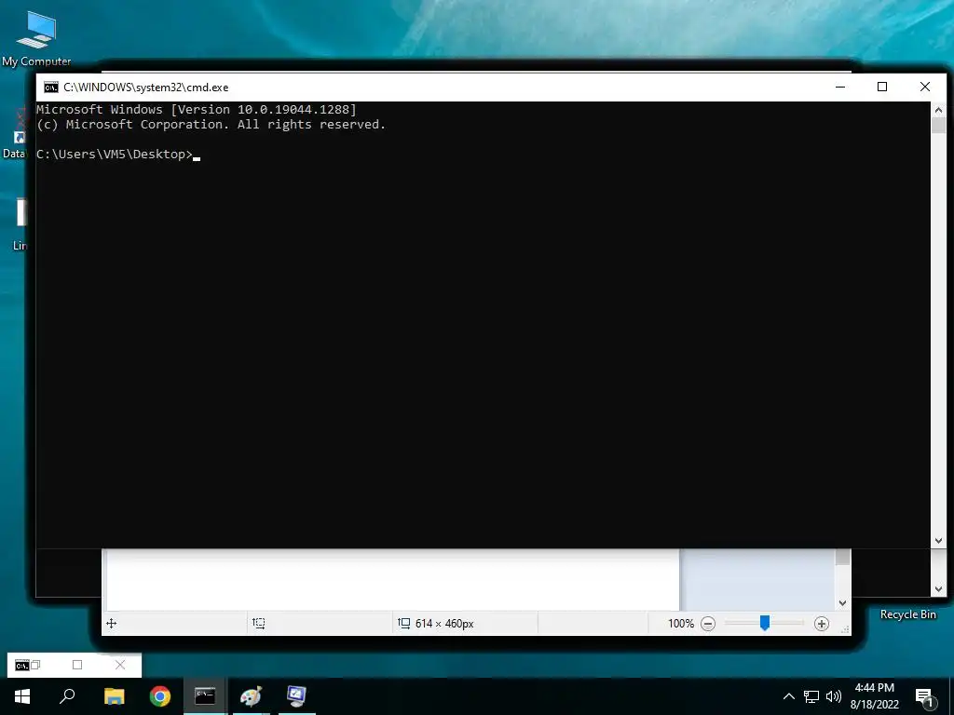
Task: Click the white Paint canvas area
Action: pyautogui.click(x=393, y=579)
